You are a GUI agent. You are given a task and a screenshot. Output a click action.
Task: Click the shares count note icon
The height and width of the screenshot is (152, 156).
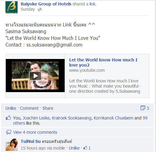coord(143,108)
